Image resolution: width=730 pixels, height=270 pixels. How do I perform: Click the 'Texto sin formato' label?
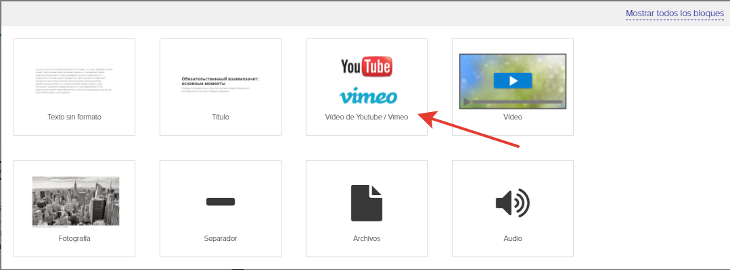[74, 117]
